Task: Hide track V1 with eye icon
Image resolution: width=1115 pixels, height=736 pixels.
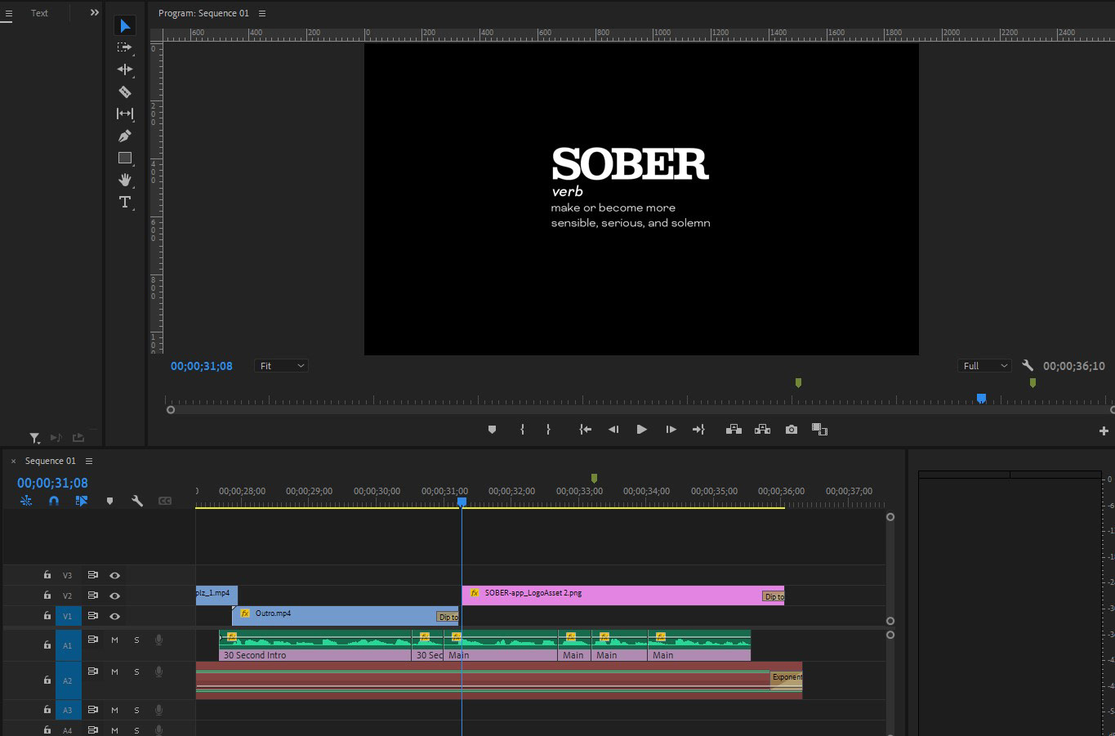Action: click(114, 616)
